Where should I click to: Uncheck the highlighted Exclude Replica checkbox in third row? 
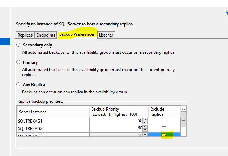point(164,136)
